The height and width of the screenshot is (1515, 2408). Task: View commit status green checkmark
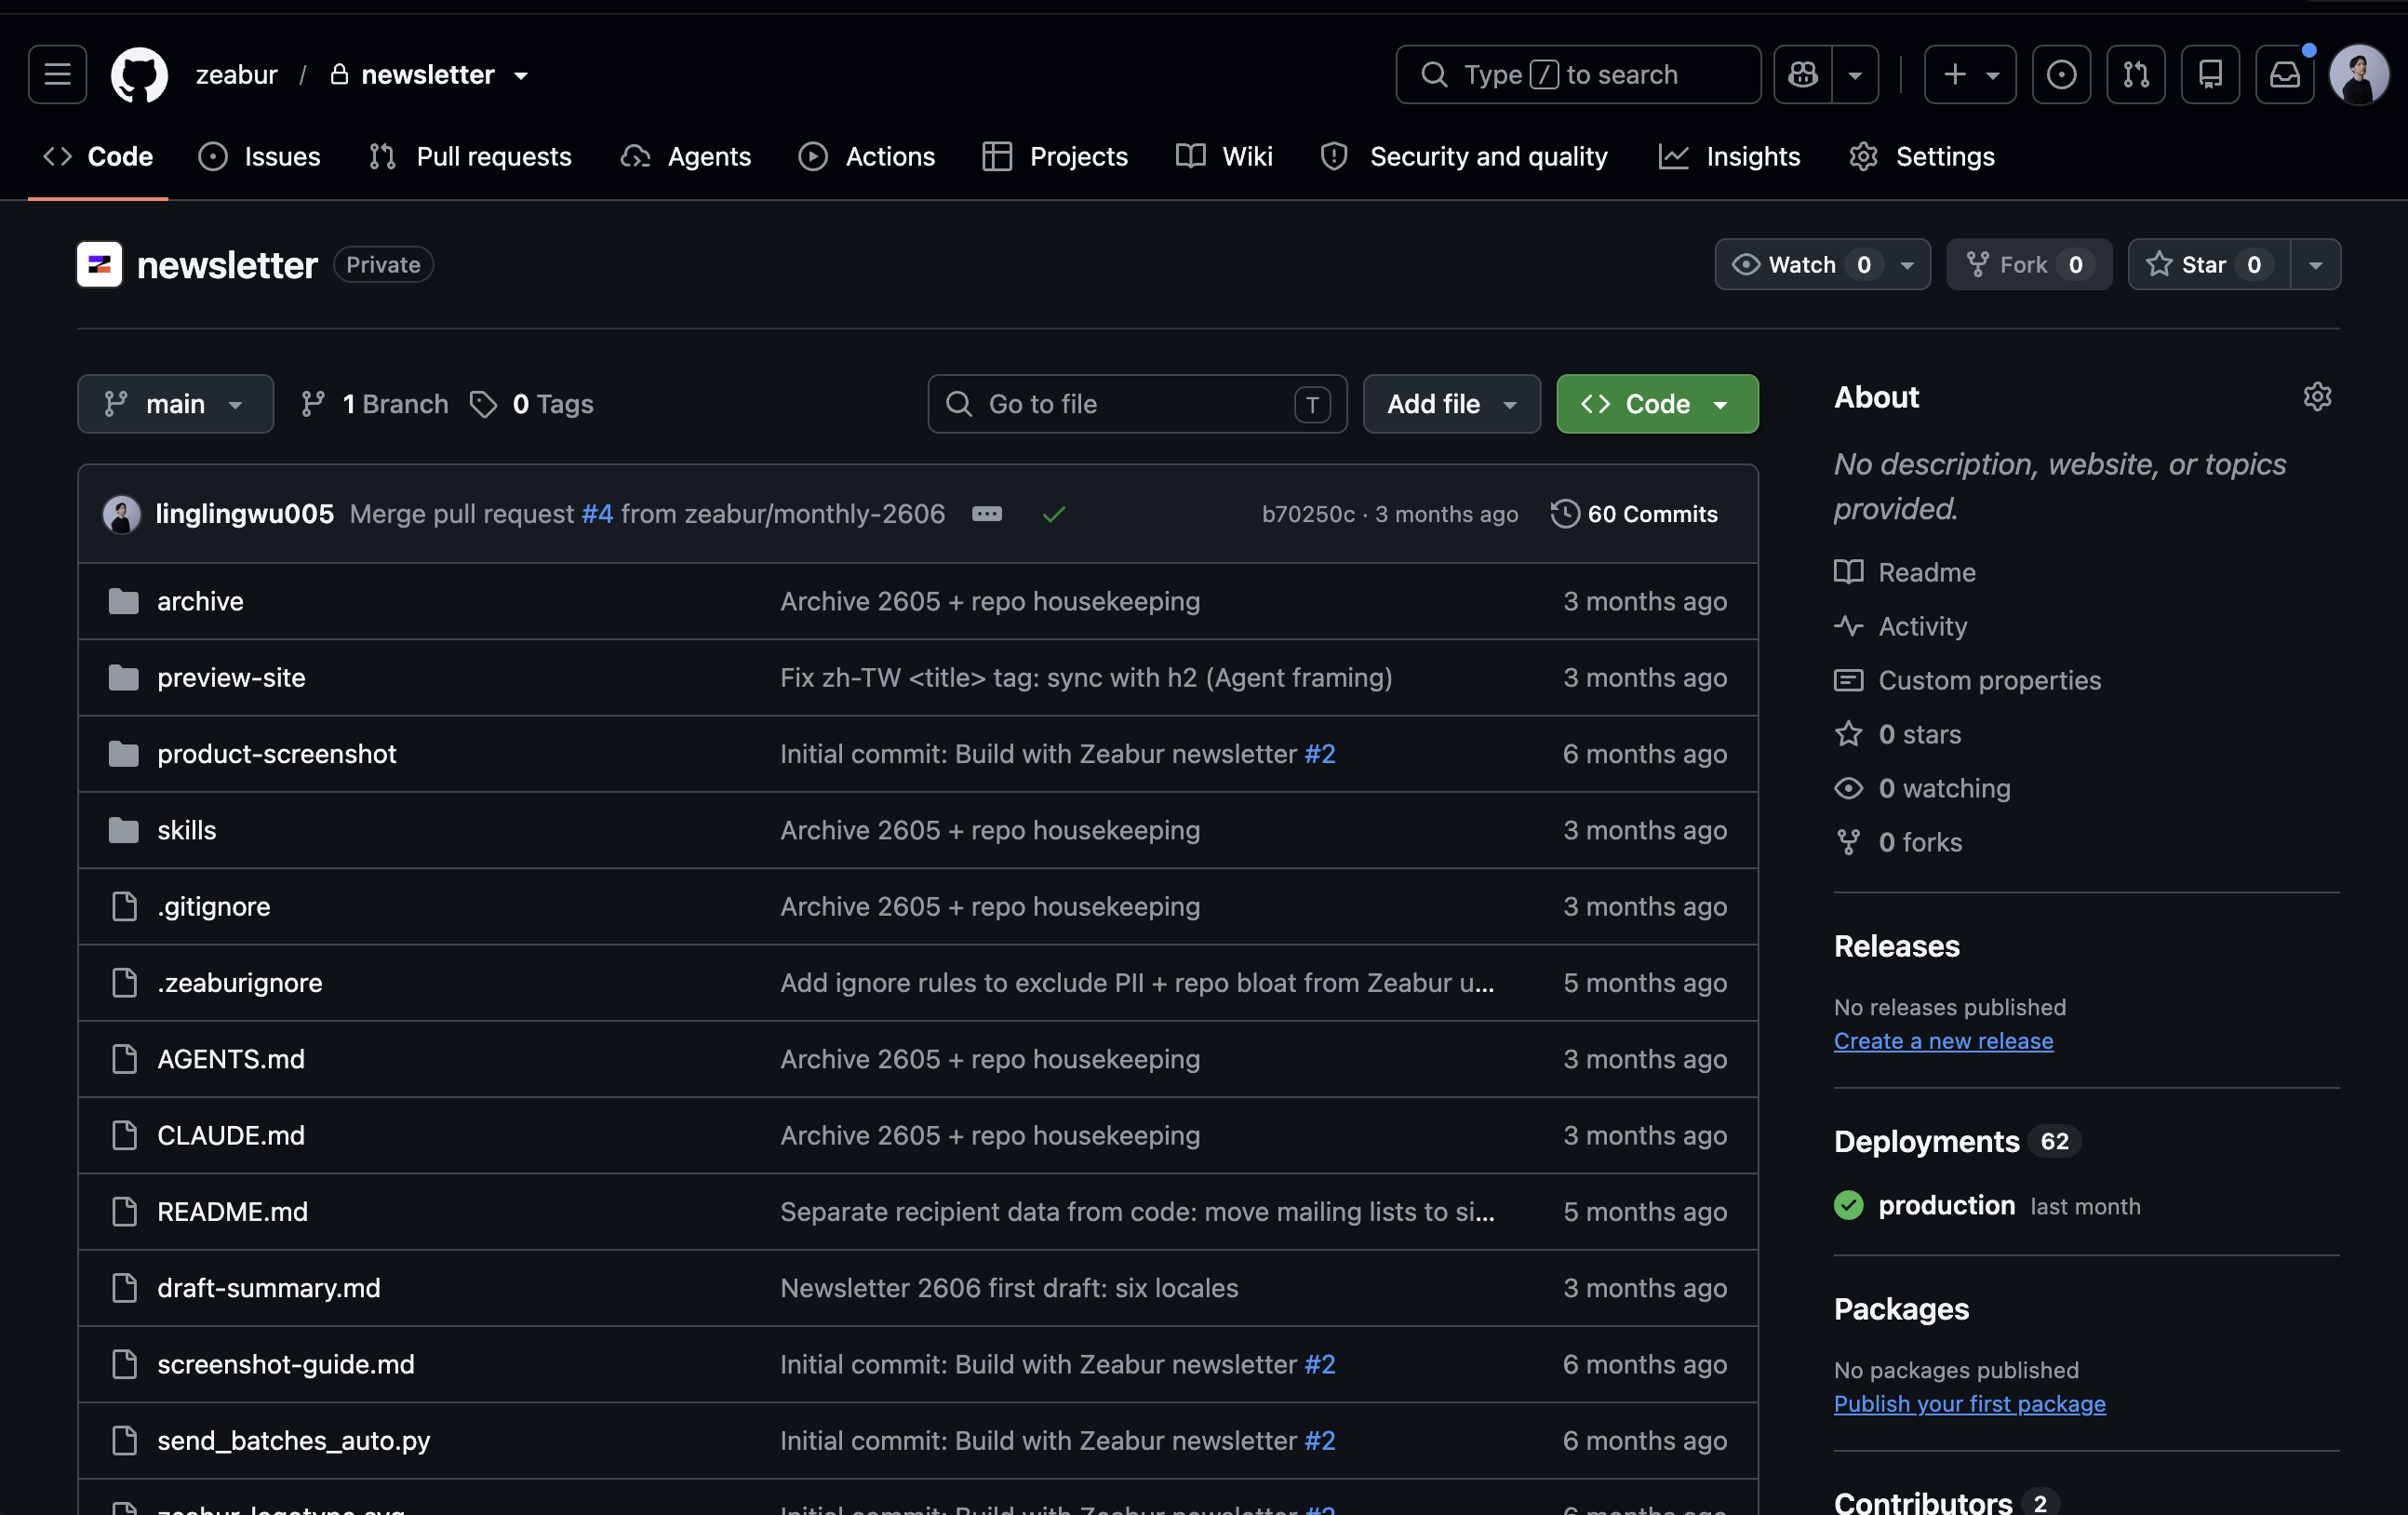[1053, 514]
